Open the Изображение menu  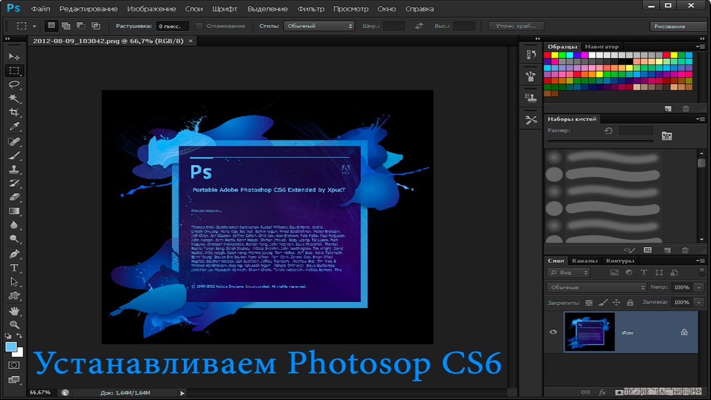[x=152, y=9]
